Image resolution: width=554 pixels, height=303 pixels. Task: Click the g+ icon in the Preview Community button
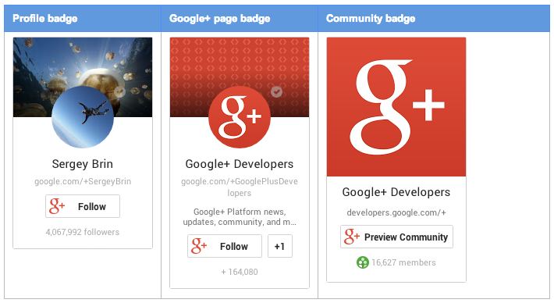[352, 237]
